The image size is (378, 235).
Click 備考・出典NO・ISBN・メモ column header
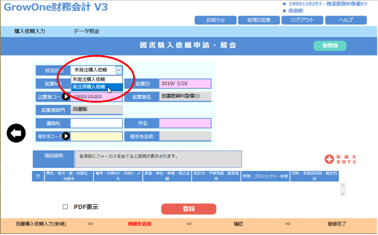pyautogui.click(x=118, y=176)
